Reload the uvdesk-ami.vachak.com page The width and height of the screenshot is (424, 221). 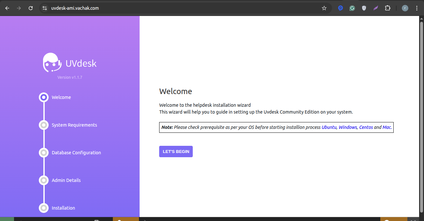click(x=31, y=8)
